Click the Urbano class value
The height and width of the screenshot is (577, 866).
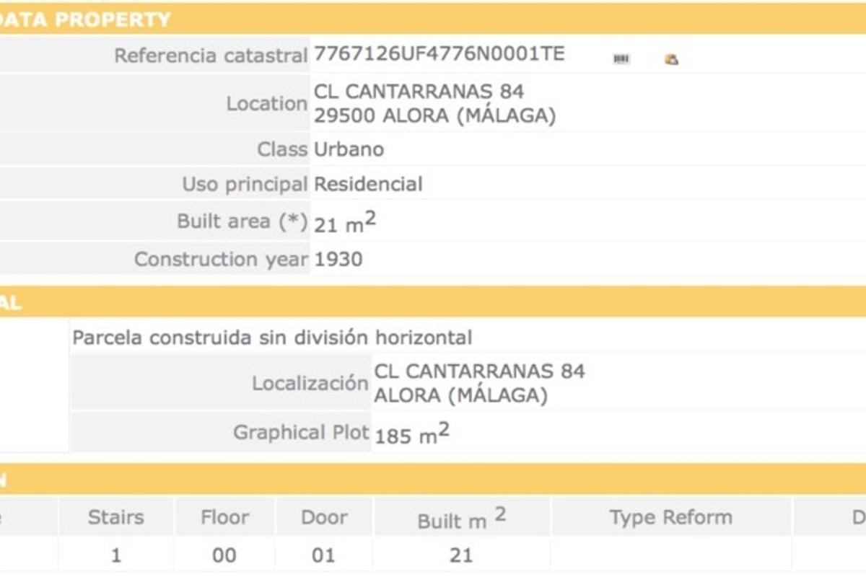pos(349,149)
